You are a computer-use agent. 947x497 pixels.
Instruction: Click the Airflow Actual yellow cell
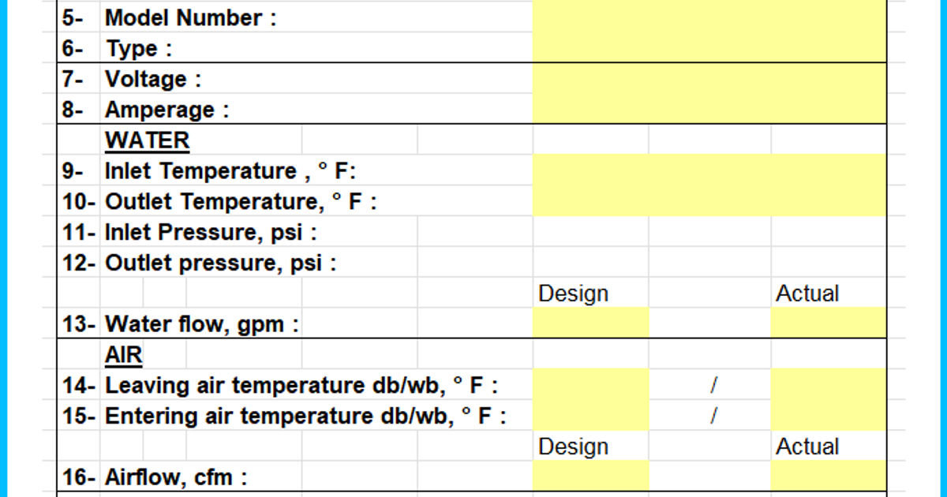(x=828, y=476)
